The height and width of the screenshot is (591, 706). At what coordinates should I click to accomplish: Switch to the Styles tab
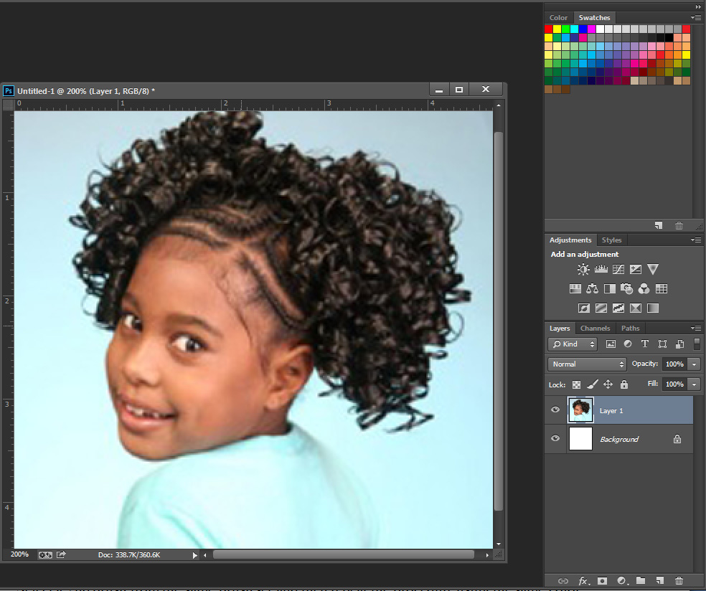611,240
